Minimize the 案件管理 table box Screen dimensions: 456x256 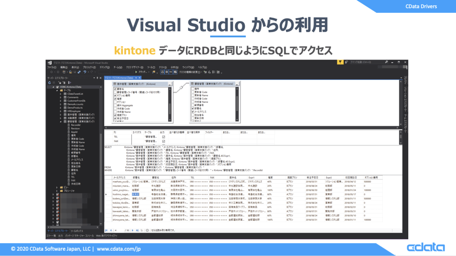pos(170,84)
